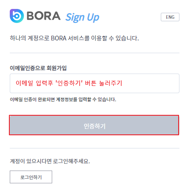Viewport: 196px width, 188px height.
Task: Click the BORA wordmark next to logo
Action: pos(44,16)
